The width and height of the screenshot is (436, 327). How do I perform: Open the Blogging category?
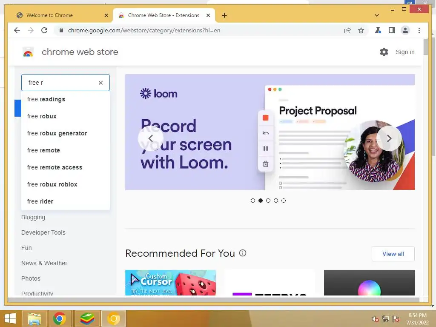[x=33, y=217]
